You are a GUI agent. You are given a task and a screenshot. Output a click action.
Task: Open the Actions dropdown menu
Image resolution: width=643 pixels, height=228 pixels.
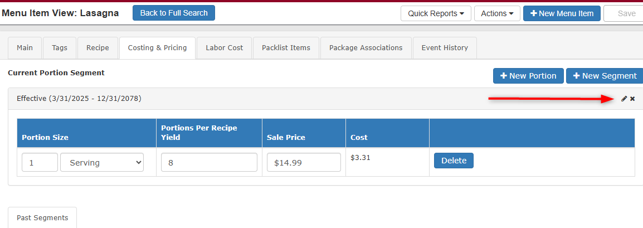click(497, 13)
